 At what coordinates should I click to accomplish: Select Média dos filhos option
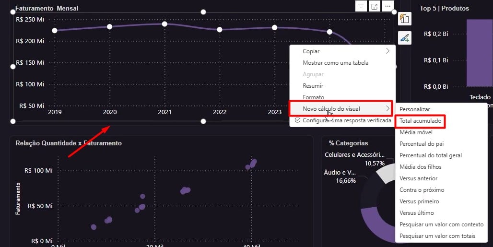coord(441,167)
